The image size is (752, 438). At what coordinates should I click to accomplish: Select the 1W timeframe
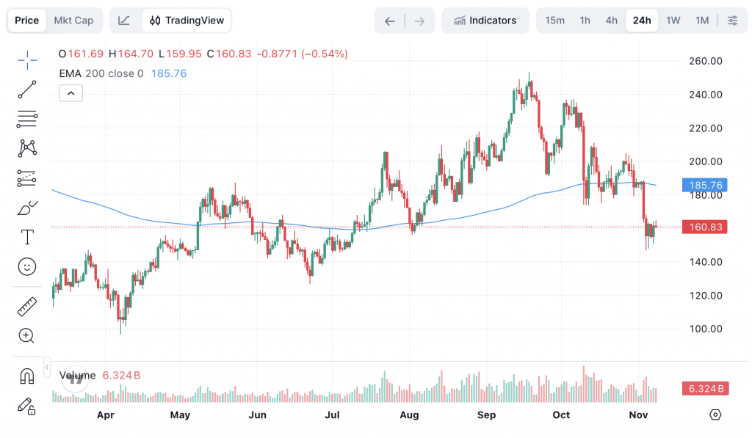tap(673, 21)
